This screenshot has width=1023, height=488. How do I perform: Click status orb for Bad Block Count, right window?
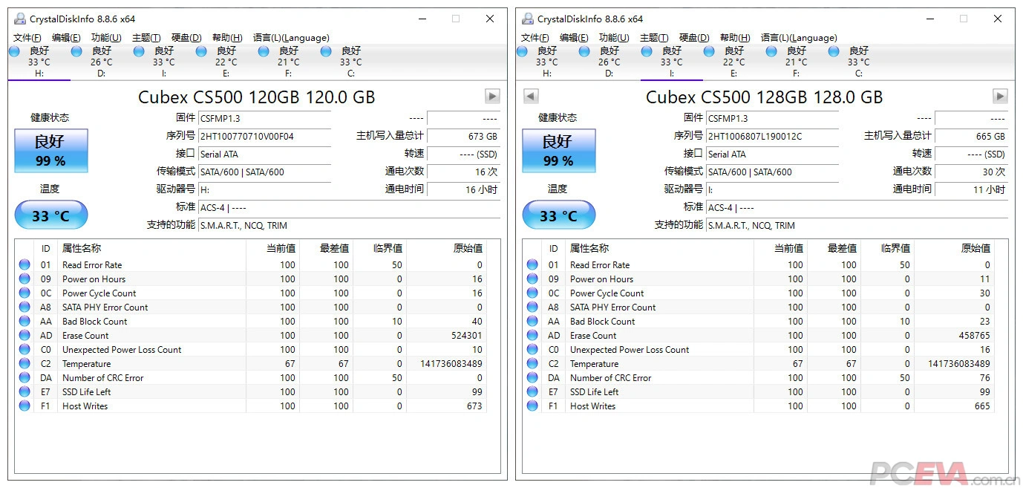point(532,321)
